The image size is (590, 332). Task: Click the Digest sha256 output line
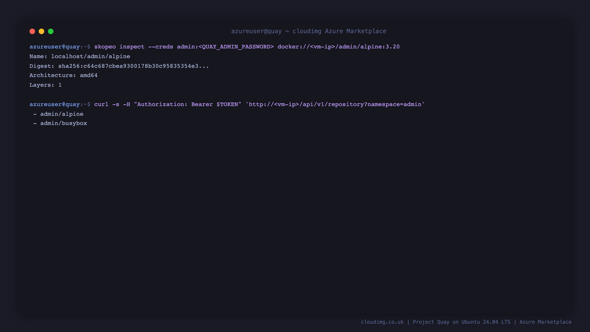point(119,66)
